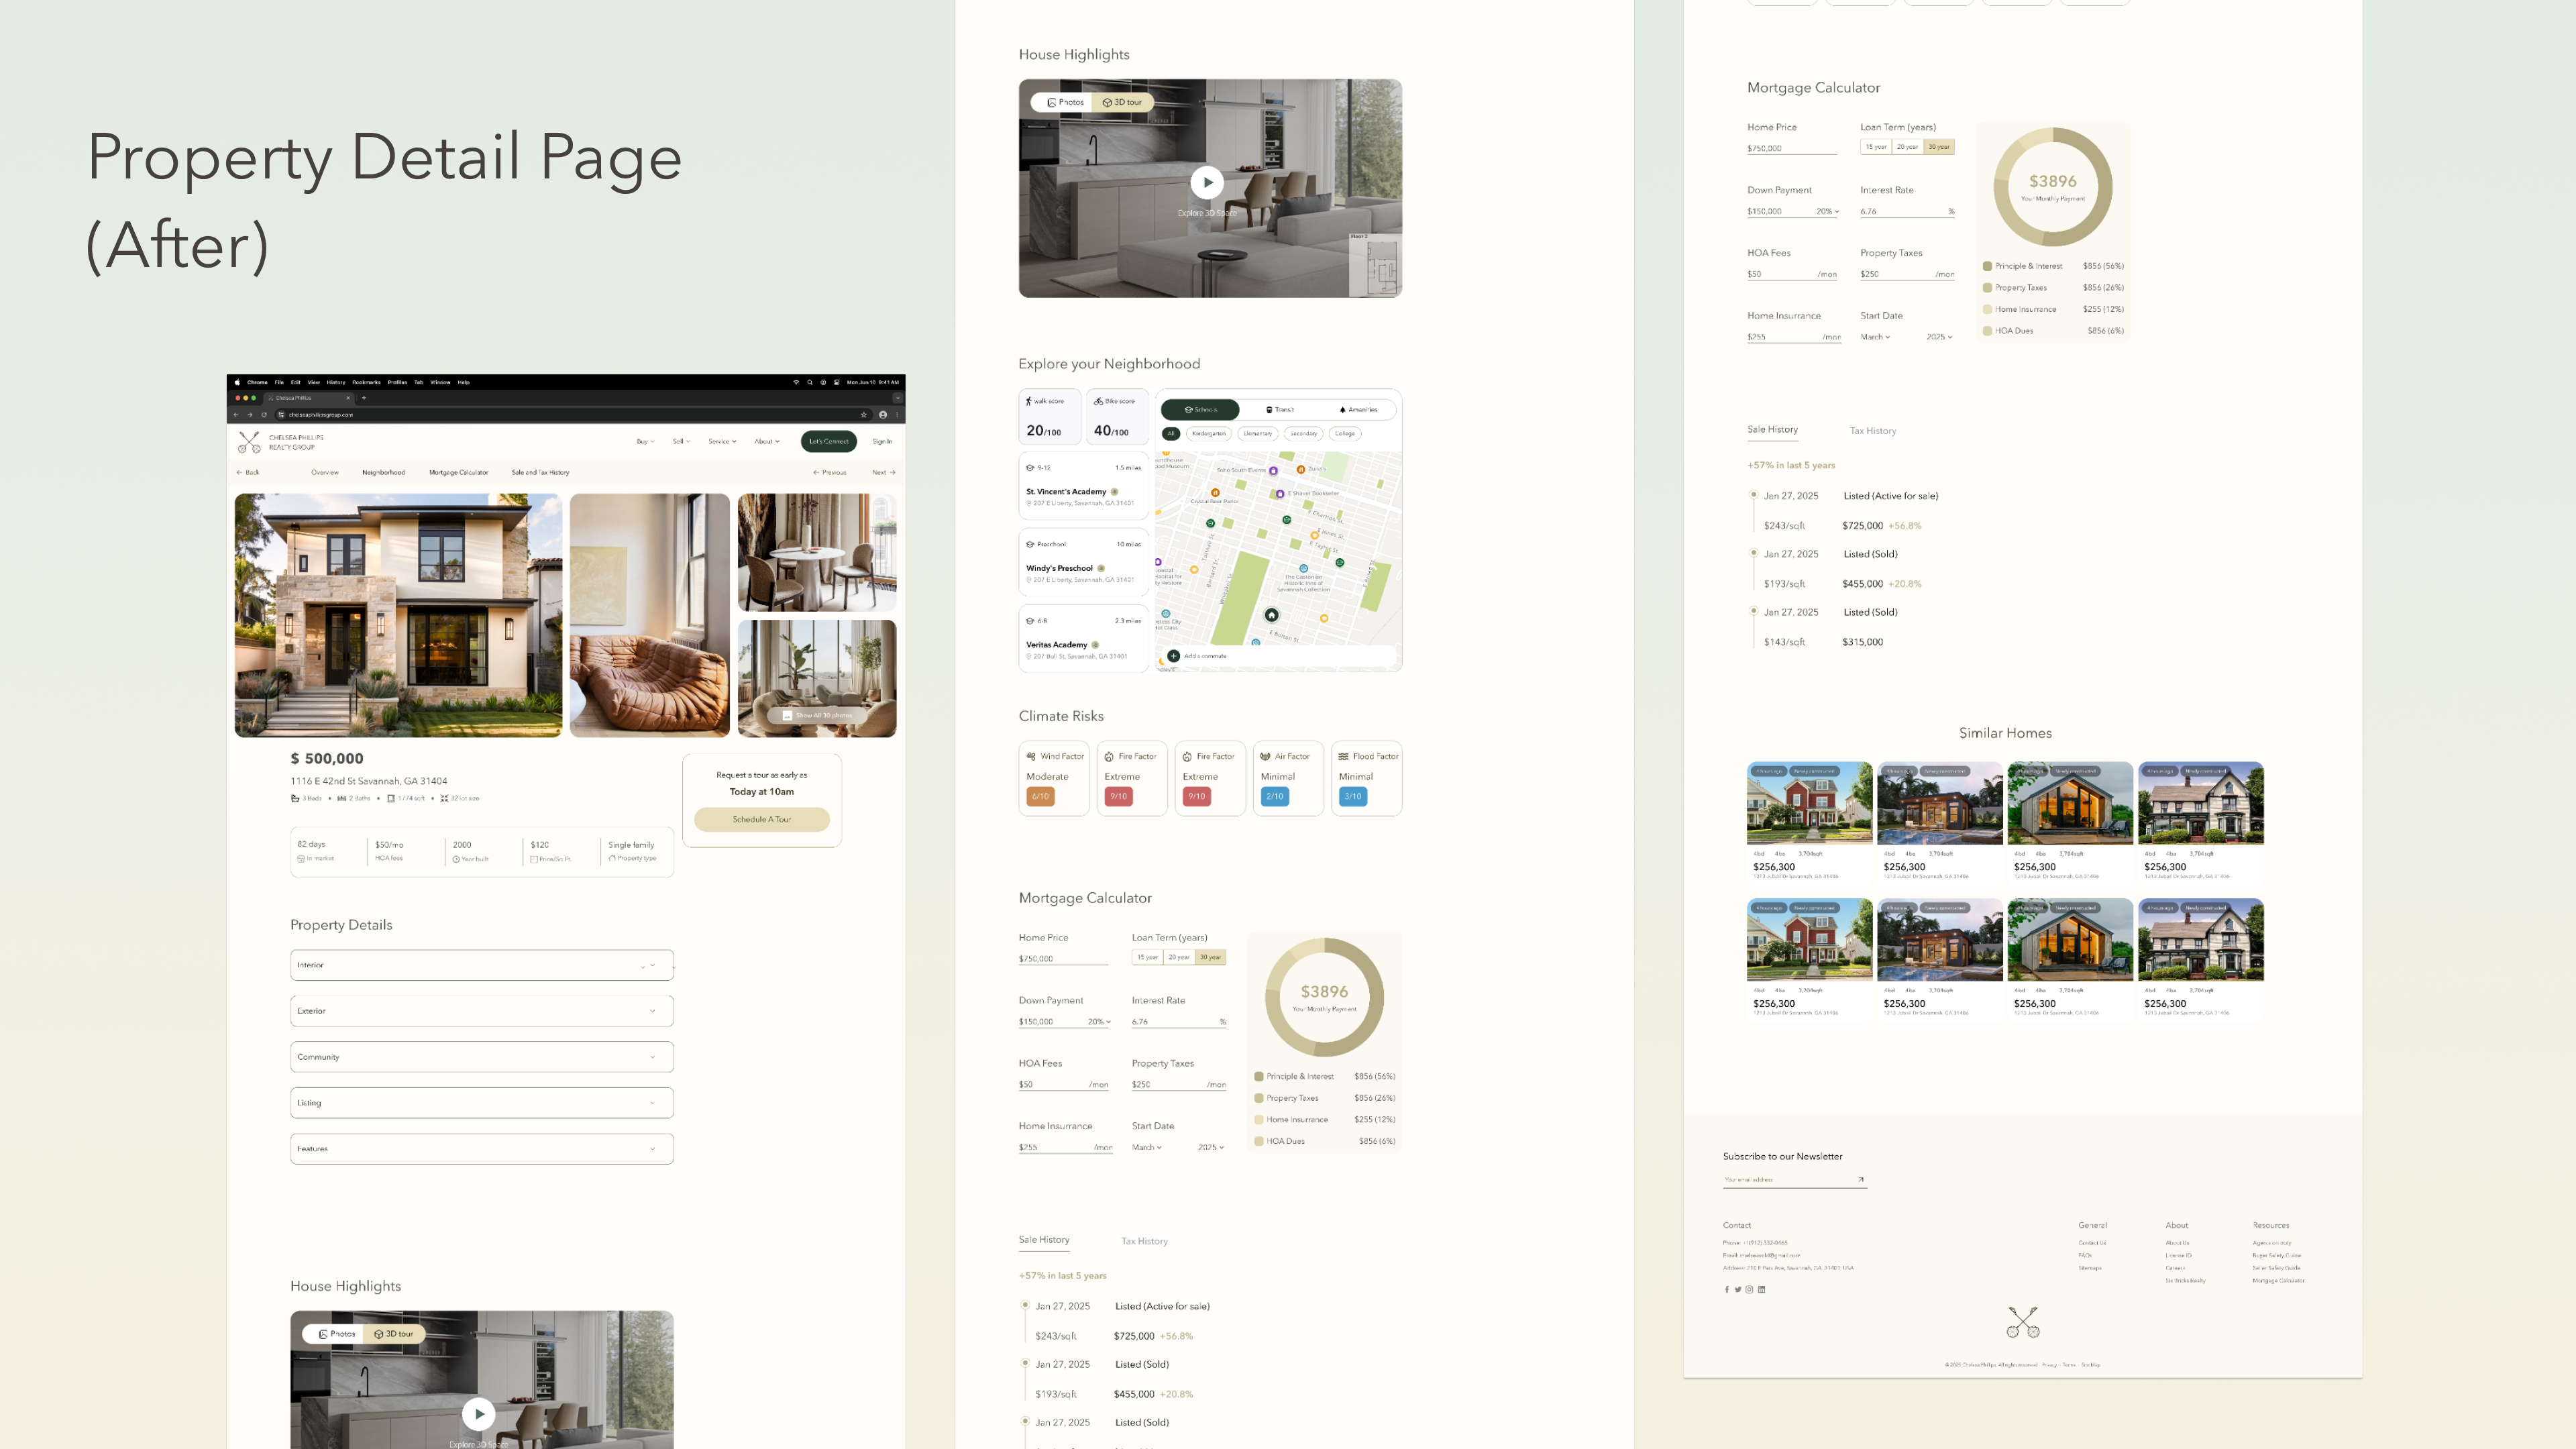
Task: Open the Buy navigation dropdown
Action: click(645, 441)
